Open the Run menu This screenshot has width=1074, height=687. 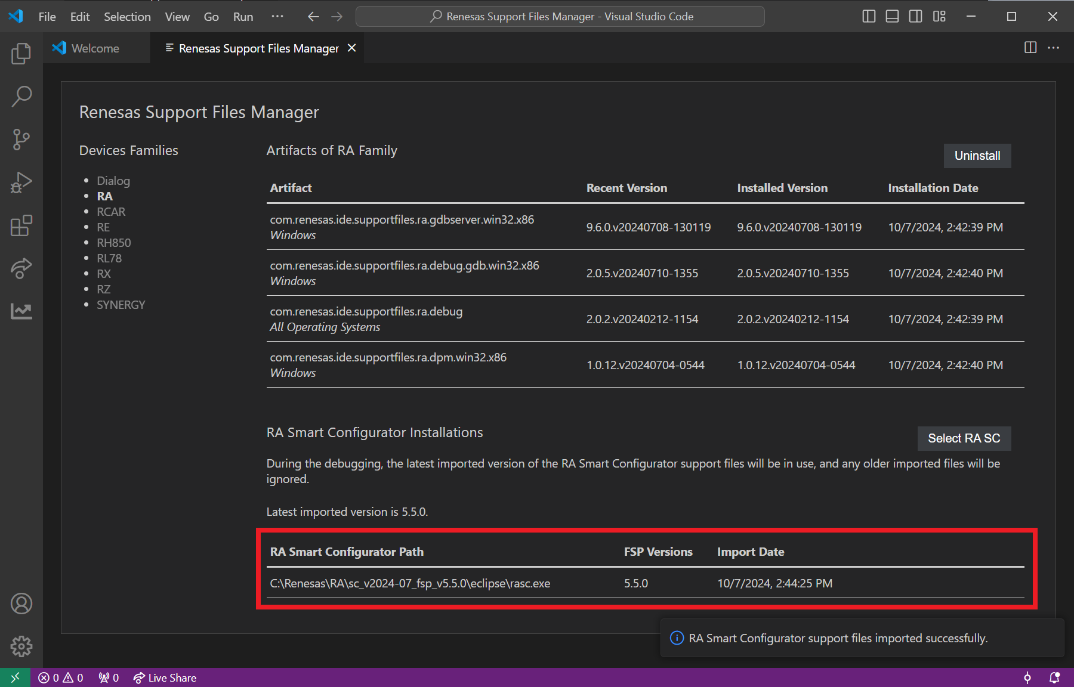coord(243,17)
